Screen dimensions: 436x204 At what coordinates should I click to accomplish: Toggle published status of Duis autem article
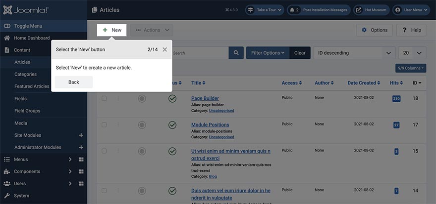[172, 191]
